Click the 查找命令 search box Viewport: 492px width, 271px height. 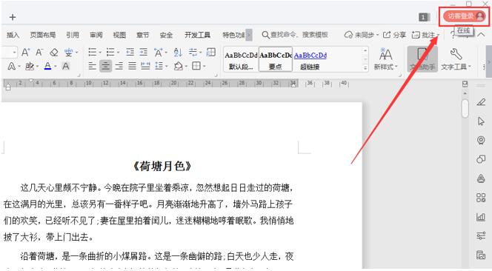tap(295, 35)
